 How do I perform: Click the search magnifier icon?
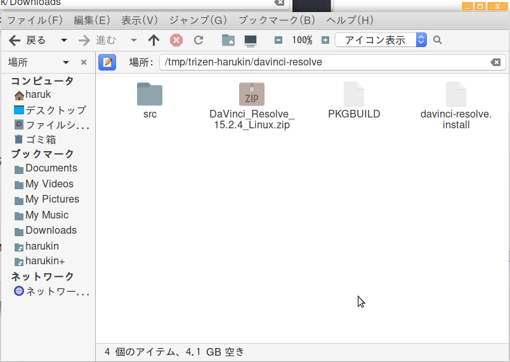tap(438, 40)
